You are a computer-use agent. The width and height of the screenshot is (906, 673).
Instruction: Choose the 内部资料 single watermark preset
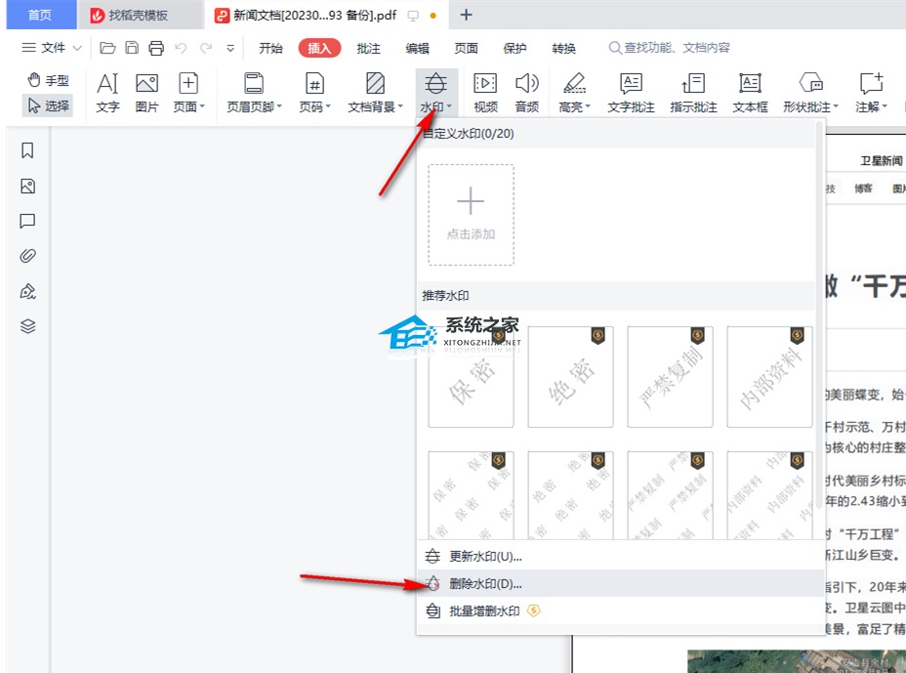769,377
